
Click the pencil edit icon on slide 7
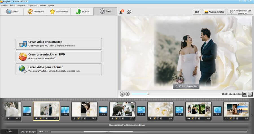(78, 118)
